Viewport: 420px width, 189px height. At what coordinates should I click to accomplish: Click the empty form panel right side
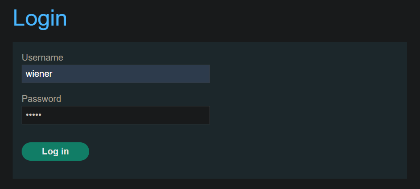(308, 110)
